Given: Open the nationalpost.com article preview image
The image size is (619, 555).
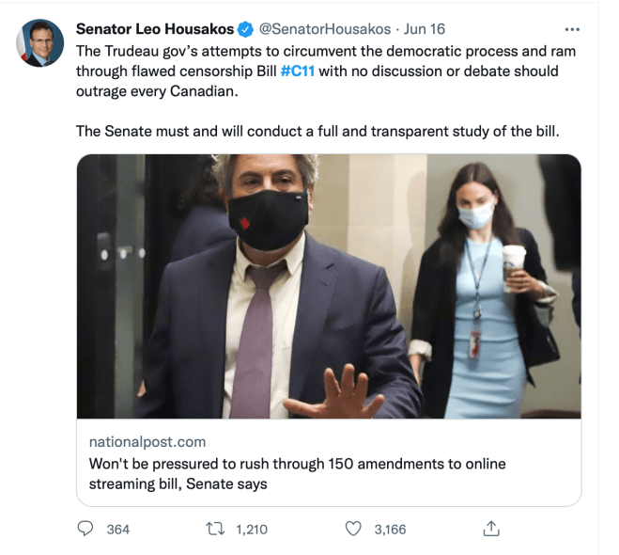Looking at the screenshot, I should coord(329,286).
